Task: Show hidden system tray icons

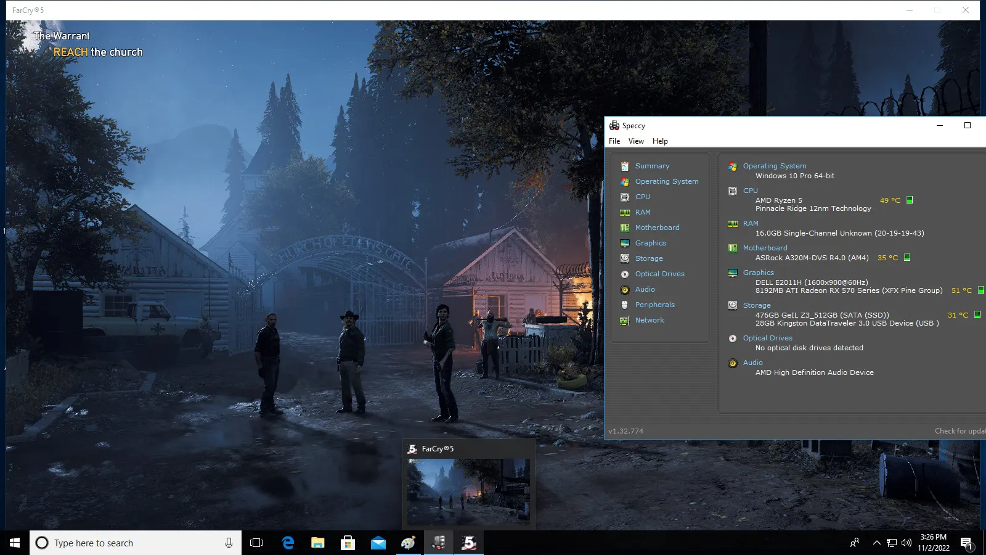Action: point(876,543)
